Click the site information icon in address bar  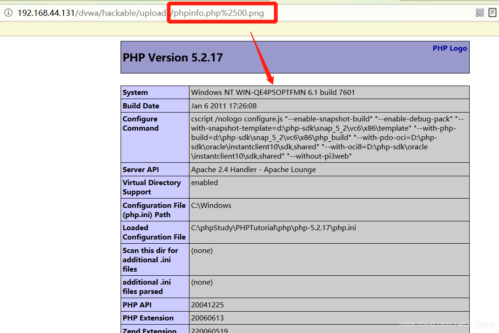click(8, 13)
